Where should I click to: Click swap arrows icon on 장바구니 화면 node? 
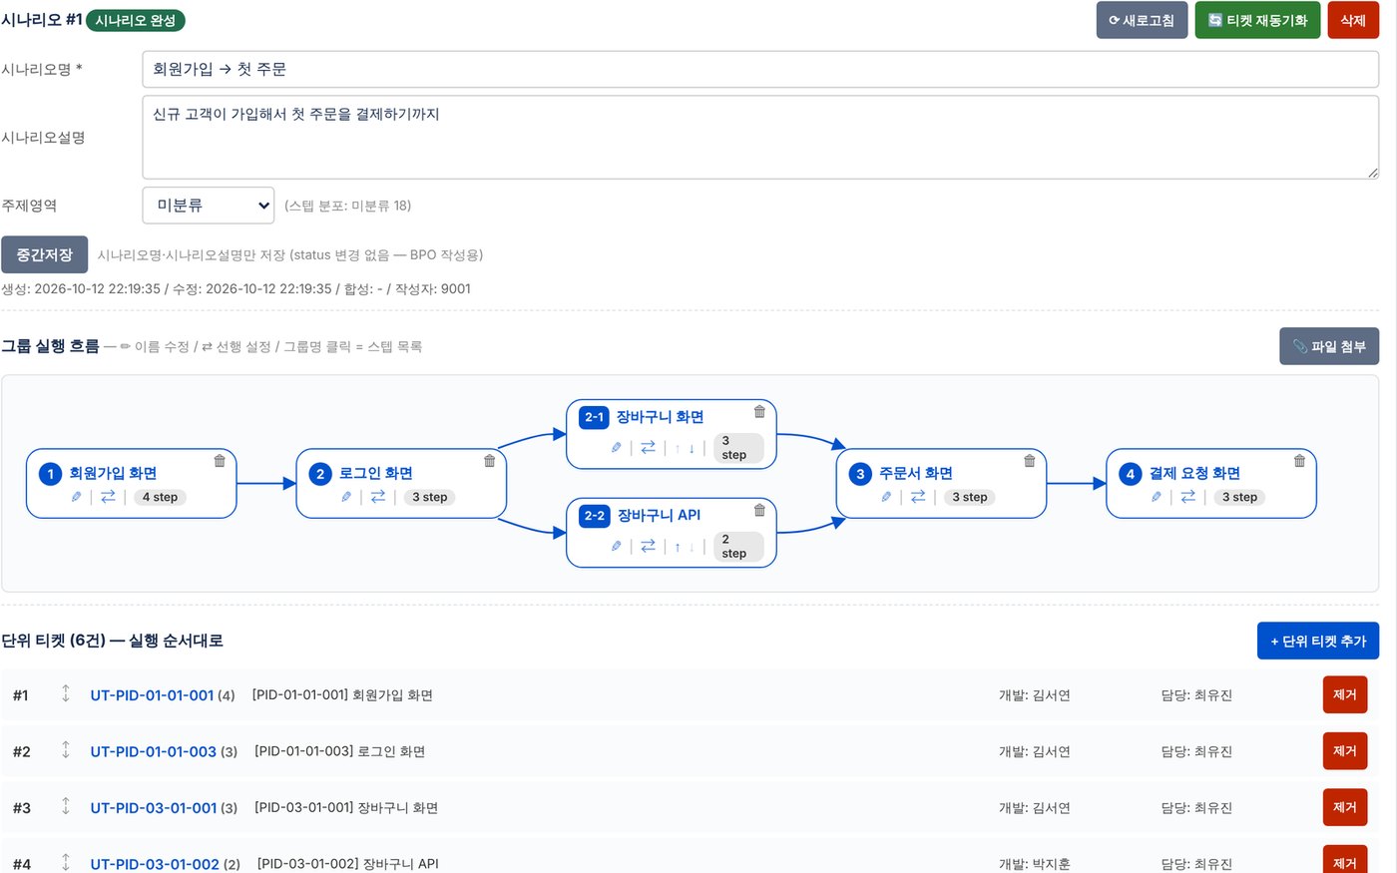(648, 448)
